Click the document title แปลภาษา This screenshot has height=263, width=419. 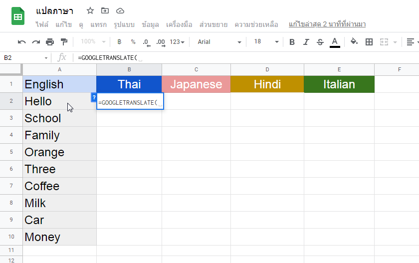click(54, 11)
